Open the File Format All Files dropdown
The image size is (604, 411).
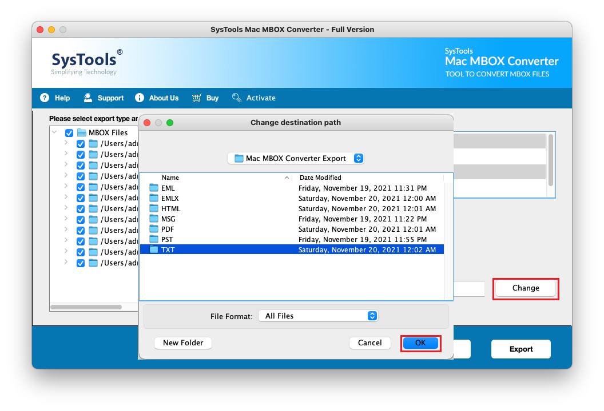coord(318,316)
